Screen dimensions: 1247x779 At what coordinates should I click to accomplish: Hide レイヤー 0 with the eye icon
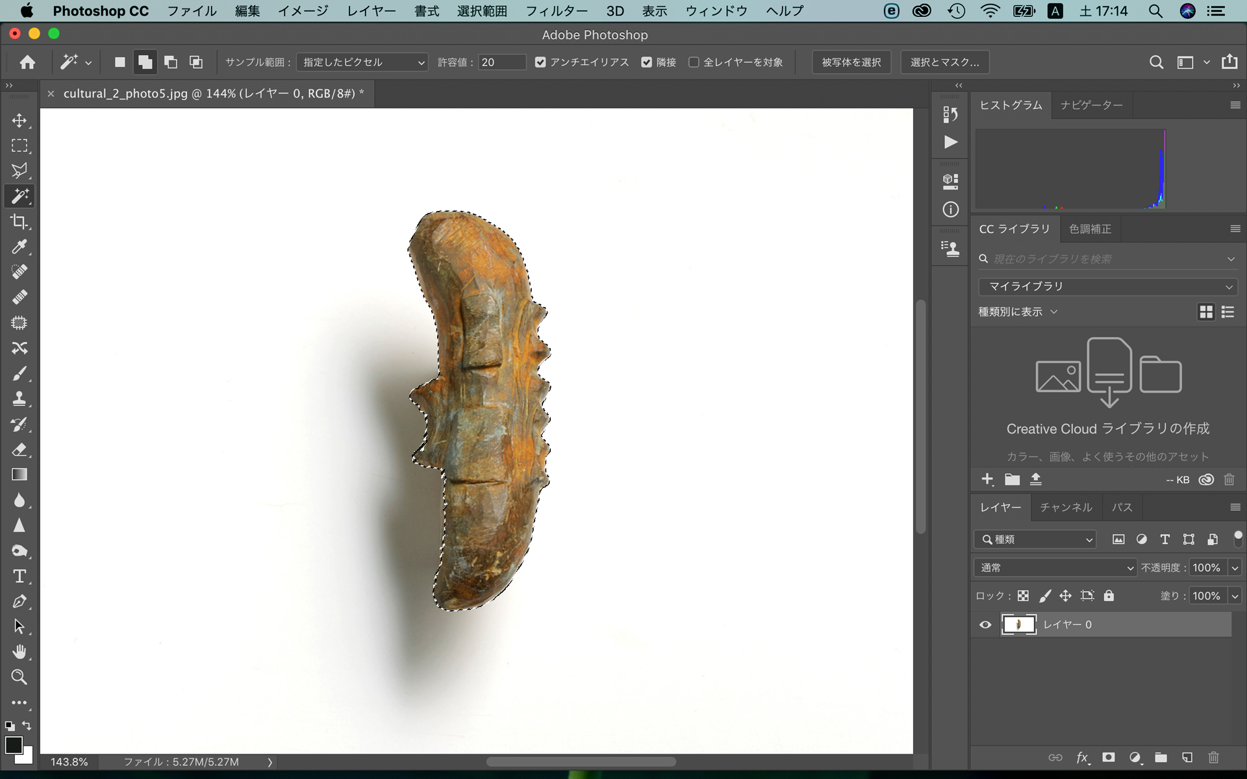click(x=985, y=624)
